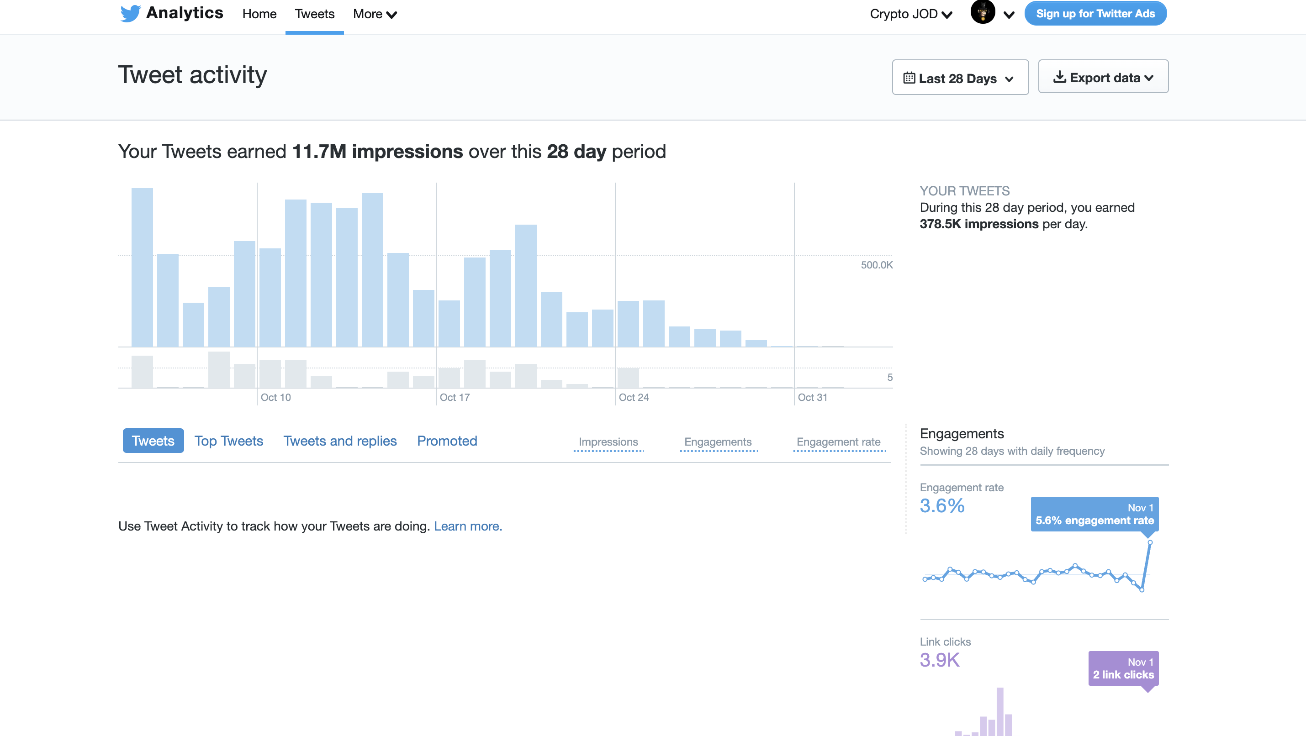
Task: Click the 378.5K impressions text
Action: tap(979, 224)
